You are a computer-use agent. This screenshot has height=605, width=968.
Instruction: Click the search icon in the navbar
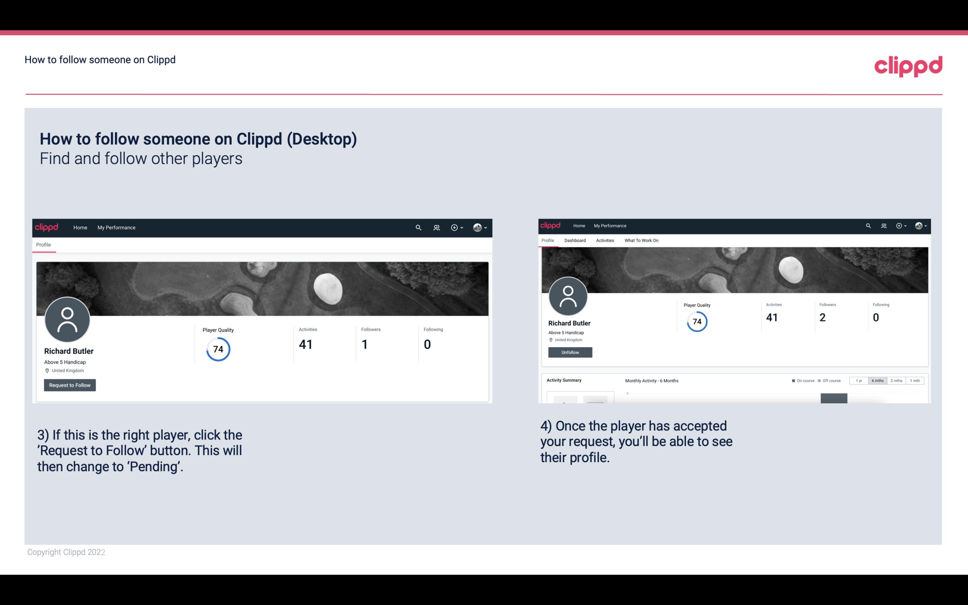(418, 228)
